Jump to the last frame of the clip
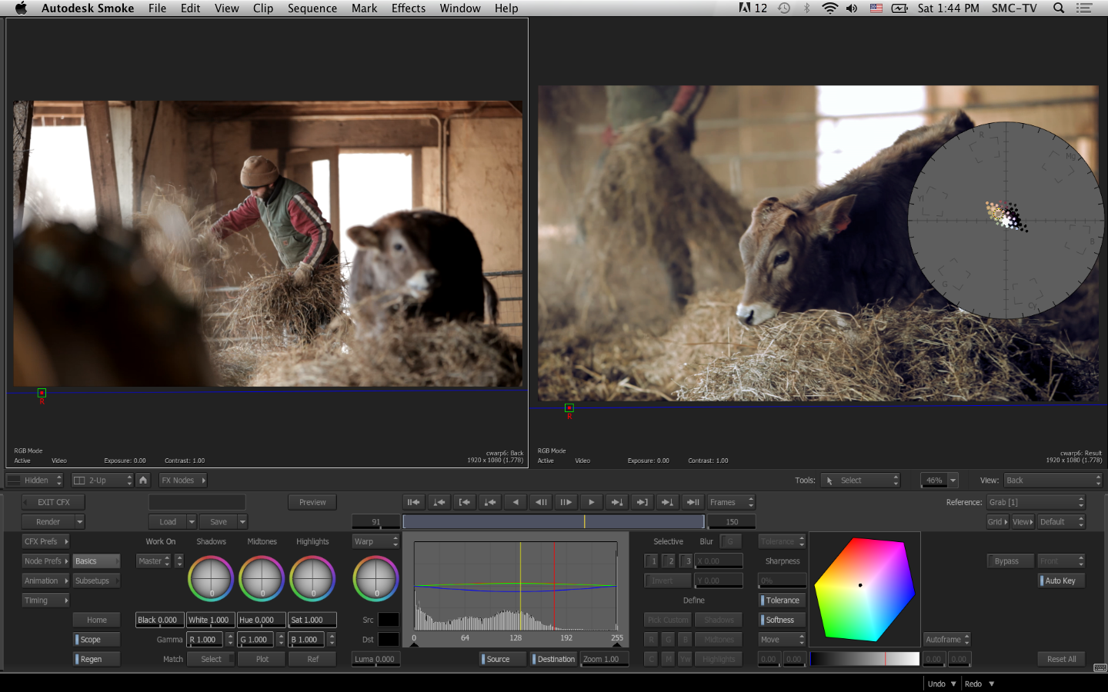The width and height of the screenshot is (1108, 692). click(x=692, y=502)
